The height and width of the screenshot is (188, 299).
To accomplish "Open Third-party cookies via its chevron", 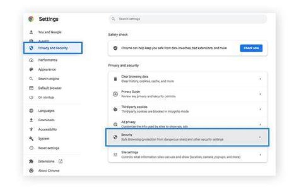I will [260, 109].
